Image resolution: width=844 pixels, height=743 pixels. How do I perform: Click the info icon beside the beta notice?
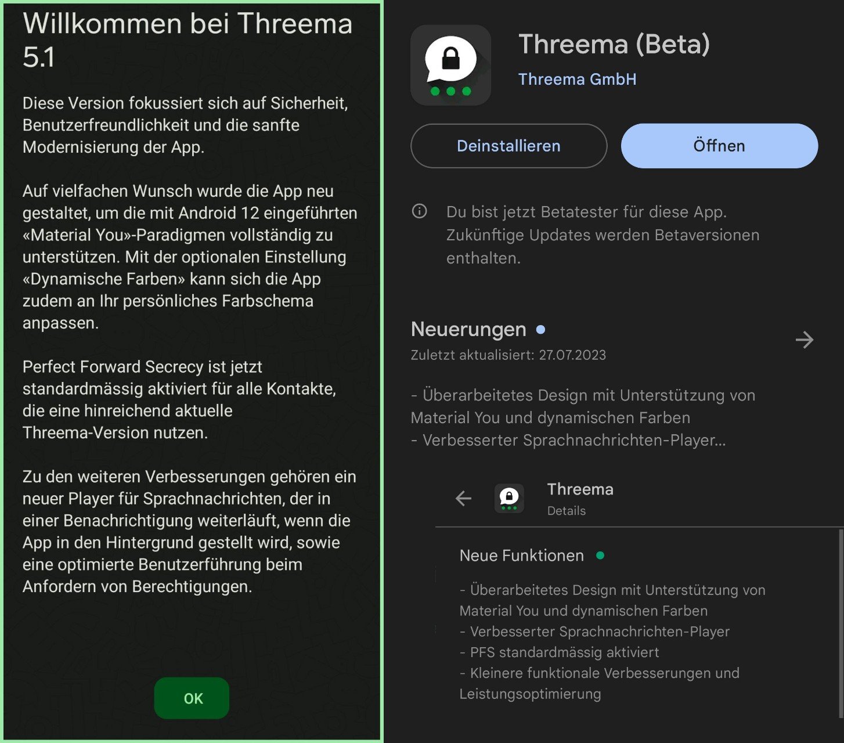tap(419, 211)
